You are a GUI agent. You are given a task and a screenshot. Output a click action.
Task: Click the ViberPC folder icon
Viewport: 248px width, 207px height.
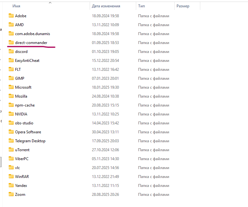pos(11,159)
